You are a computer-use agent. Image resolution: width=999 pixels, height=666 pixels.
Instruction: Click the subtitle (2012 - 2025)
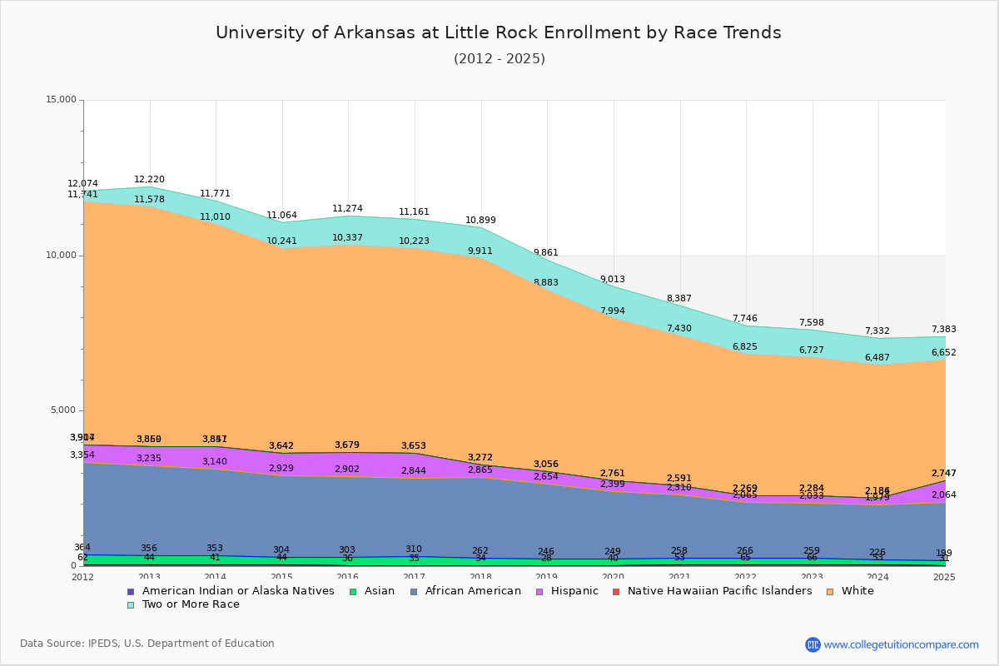click(x=499, y=59)
